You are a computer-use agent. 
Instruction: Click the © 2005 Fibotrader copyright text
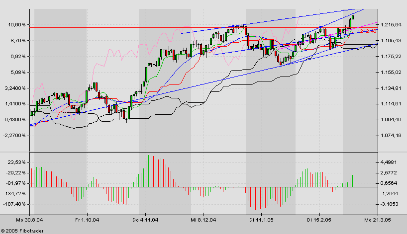[21, 230]
